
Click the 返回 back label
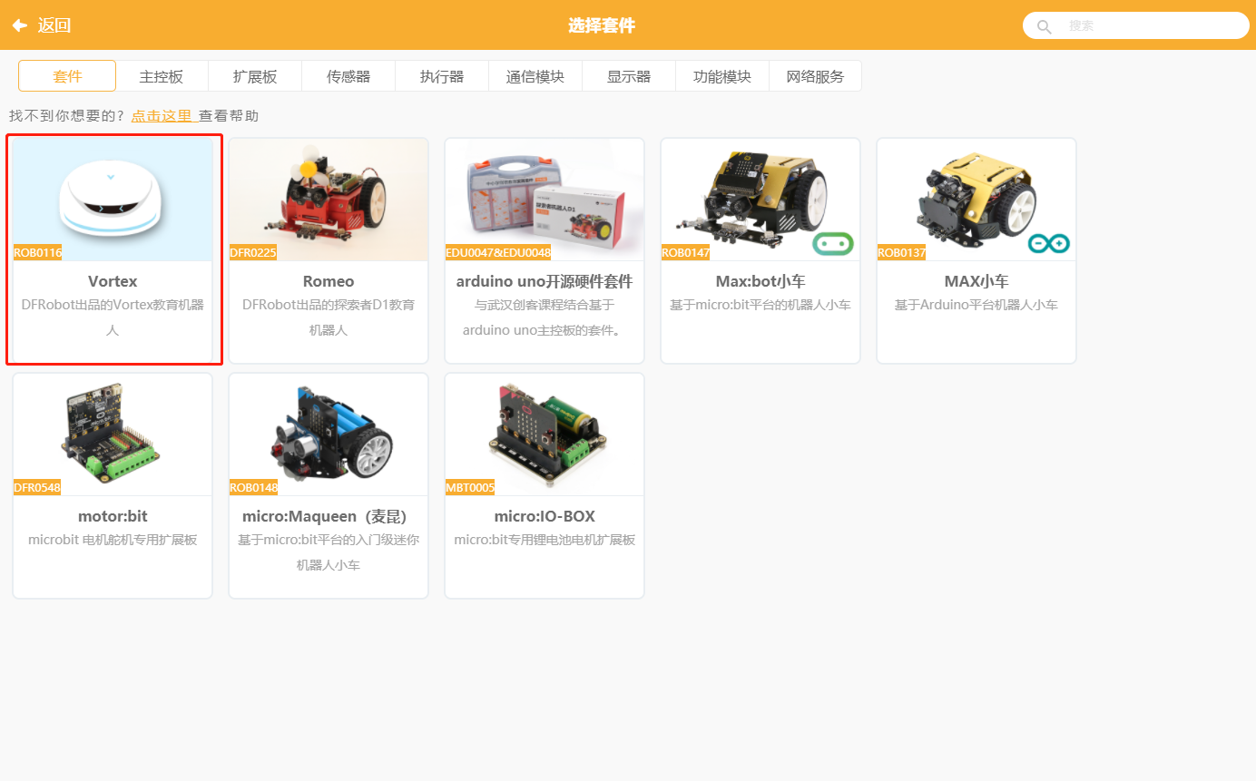[54, 25]
